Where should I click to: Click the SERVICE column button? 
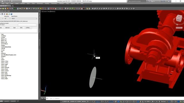pos(7,28)
